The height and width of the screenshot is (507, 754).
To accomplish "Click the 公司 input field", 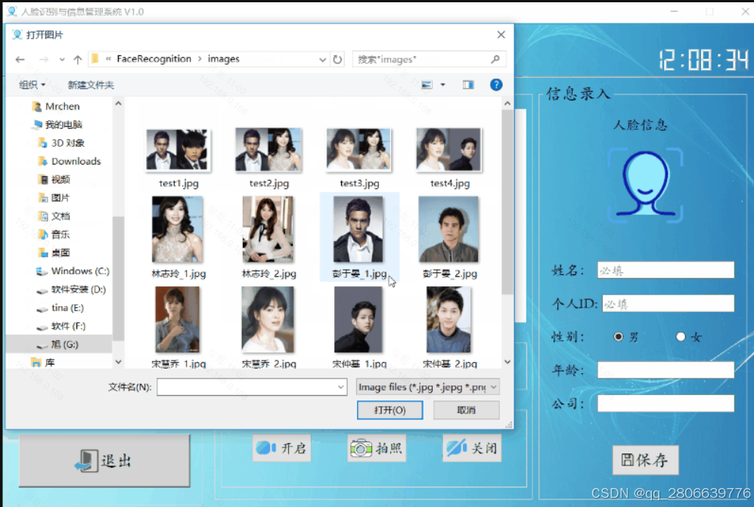I will tap(666, 403).
